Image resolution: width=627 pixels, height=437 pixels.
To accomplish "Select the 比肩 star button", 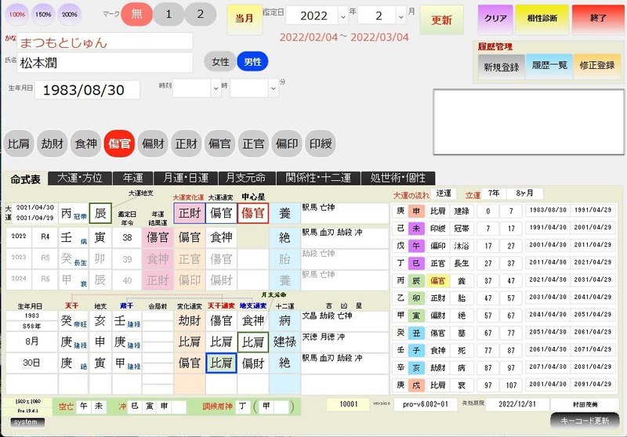I will [18, 143].
